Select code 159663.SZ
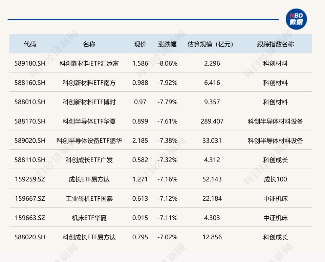This screenshot has height=262, width=325. click(x=30, y=218)
